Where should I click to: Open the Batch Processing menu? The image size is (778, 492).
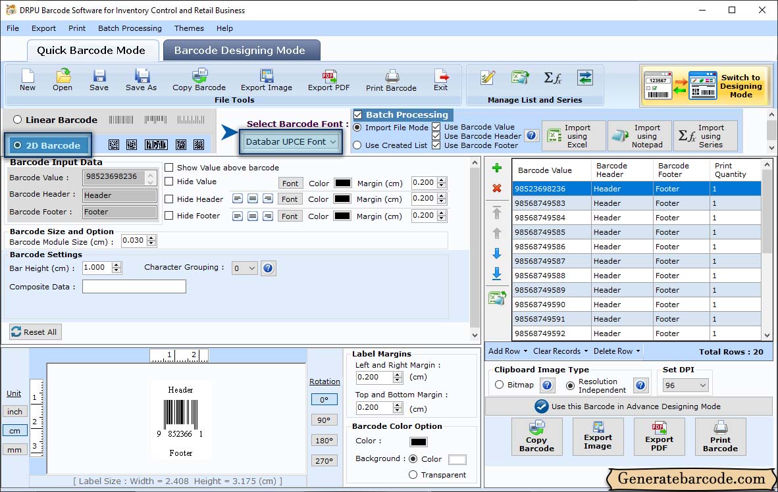tap(130, 28)
